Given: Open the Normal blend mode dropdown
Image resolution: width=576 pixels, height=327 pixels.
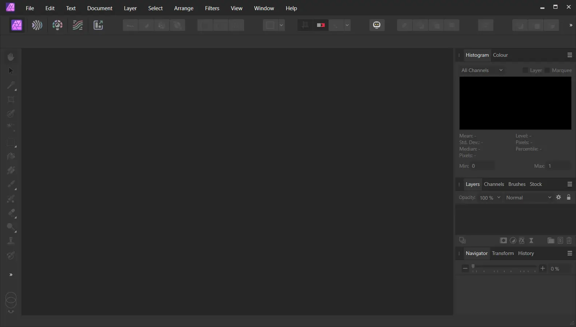Looking at the screenshot, I should [529, 198].
